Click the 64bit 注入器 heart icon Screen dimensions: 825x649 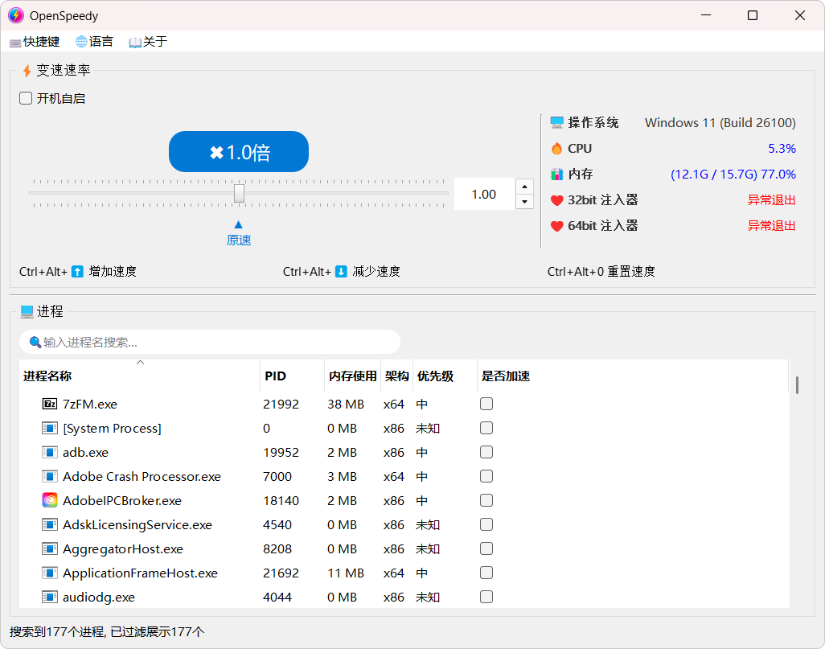(x=556, y=226)
